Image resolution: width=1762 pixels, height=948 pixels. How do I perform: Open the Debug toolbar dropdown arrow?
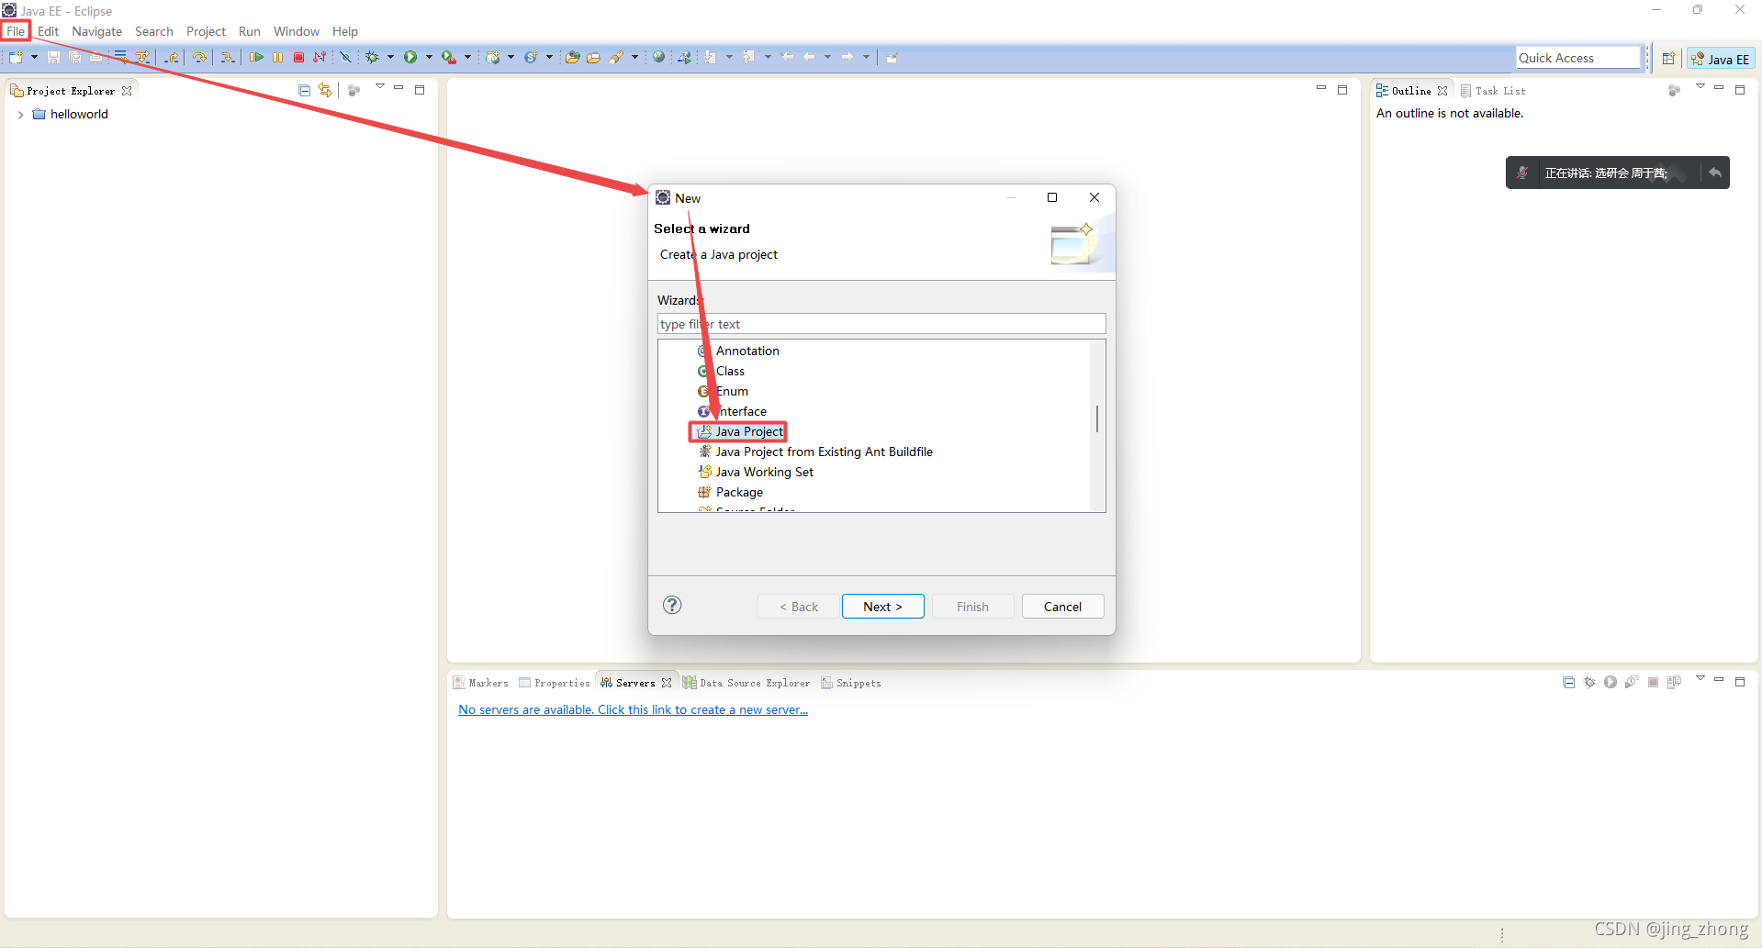coord(390,58)
